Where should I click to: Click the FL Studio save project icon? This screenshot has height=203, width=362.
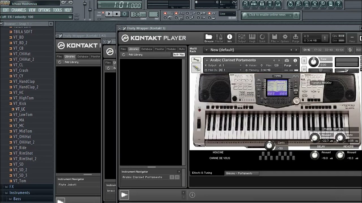298,4
